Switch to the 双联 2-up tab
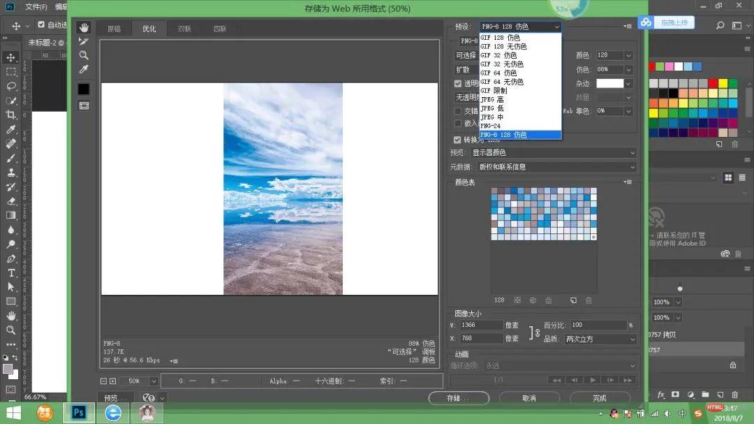The width and height of the screenshot is (754, 424). (184, 29)
